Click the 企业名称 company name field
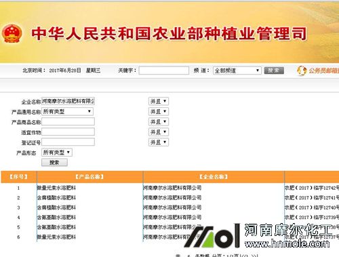Image resolution: width=339 pixels, height=257 pixels. pyautogui.click(x=68, y=101)
